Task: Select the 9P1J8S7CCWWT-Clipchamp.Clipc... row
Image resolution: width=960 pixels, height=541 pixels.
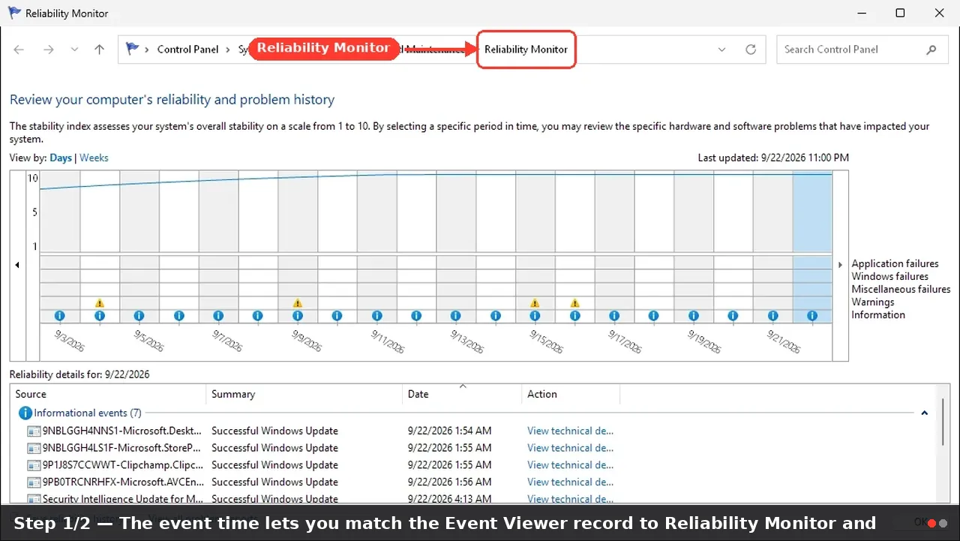Action: click(x=472, y=465)
